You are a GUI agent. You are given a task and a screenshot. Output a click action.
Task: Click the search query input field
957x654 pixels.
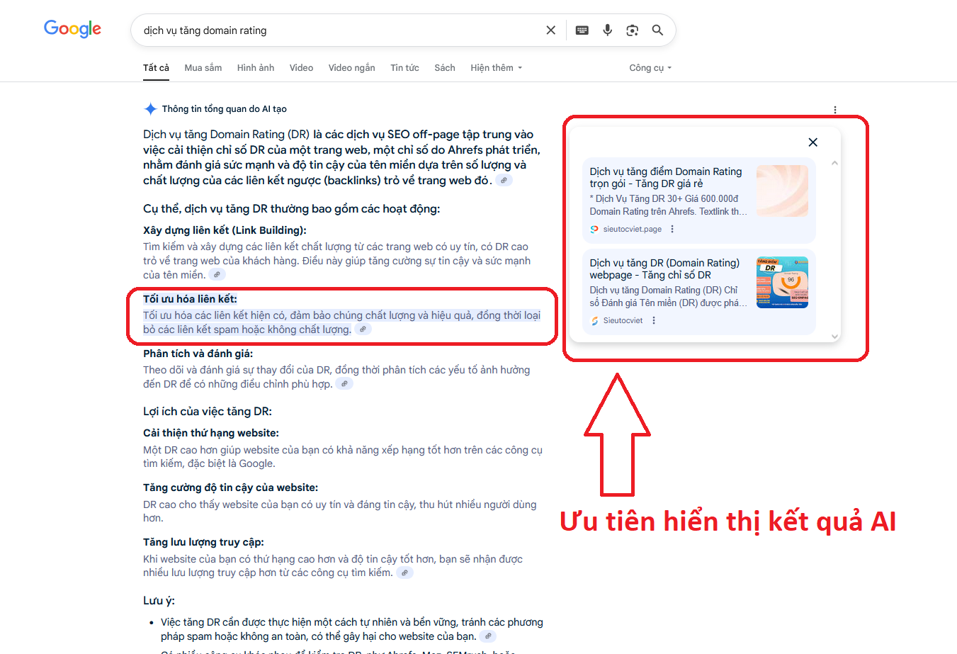339,30
